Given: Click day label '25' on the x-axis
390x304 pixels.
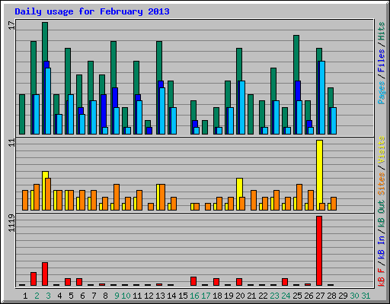Looking at the screenshot, I should [x=297, y=296].
